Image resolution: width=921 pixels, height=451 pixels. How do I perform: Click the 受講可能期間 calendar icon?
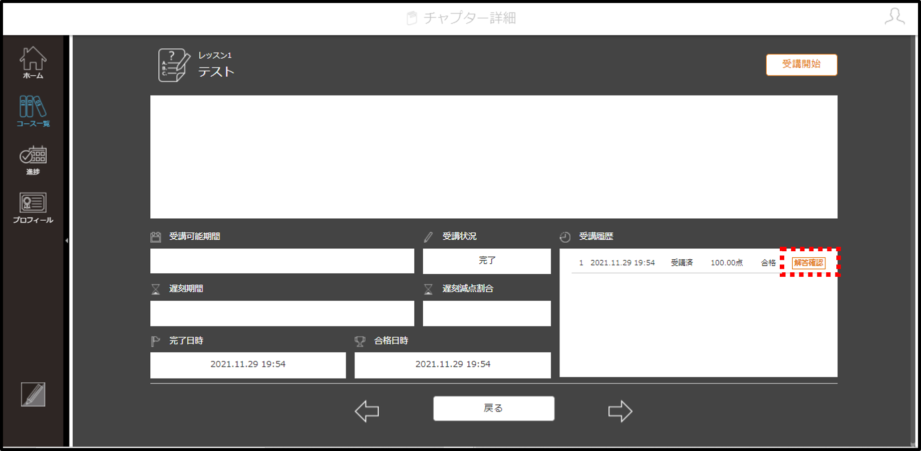[x=156, y=237]
